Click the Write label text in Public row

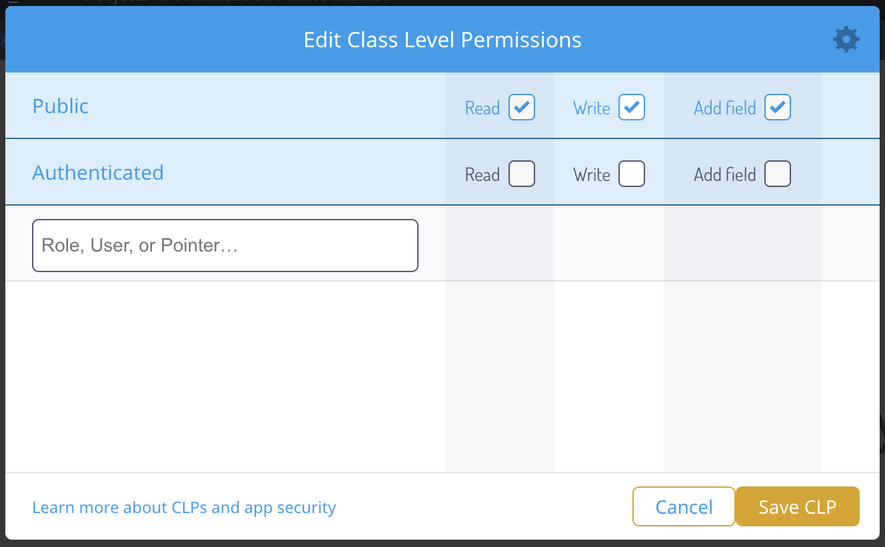point(592,108)
